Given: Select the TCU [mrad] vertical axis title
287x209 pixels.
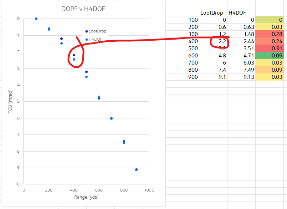Looking at the screenshot, I should (10, 101).
